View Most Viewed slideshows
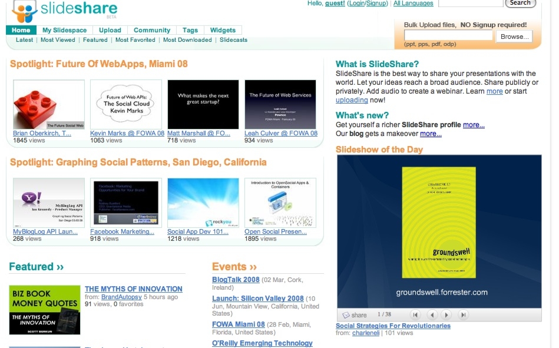The width and height of the screenshot is (559, 348). (x=58, y=40)
